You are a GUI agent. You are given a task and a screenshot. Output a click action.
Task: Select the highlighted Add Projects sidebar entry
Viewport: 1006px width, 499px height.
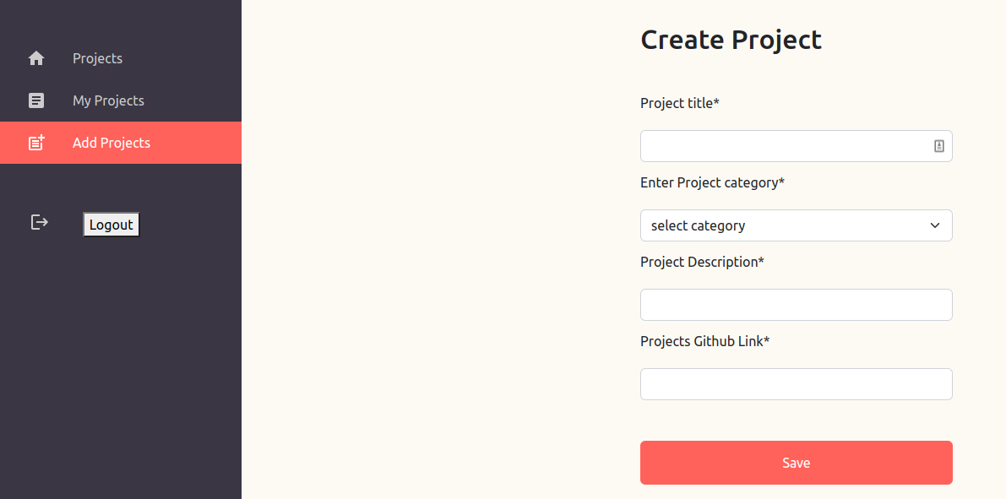pyautogui.click(x=111, y=142)
